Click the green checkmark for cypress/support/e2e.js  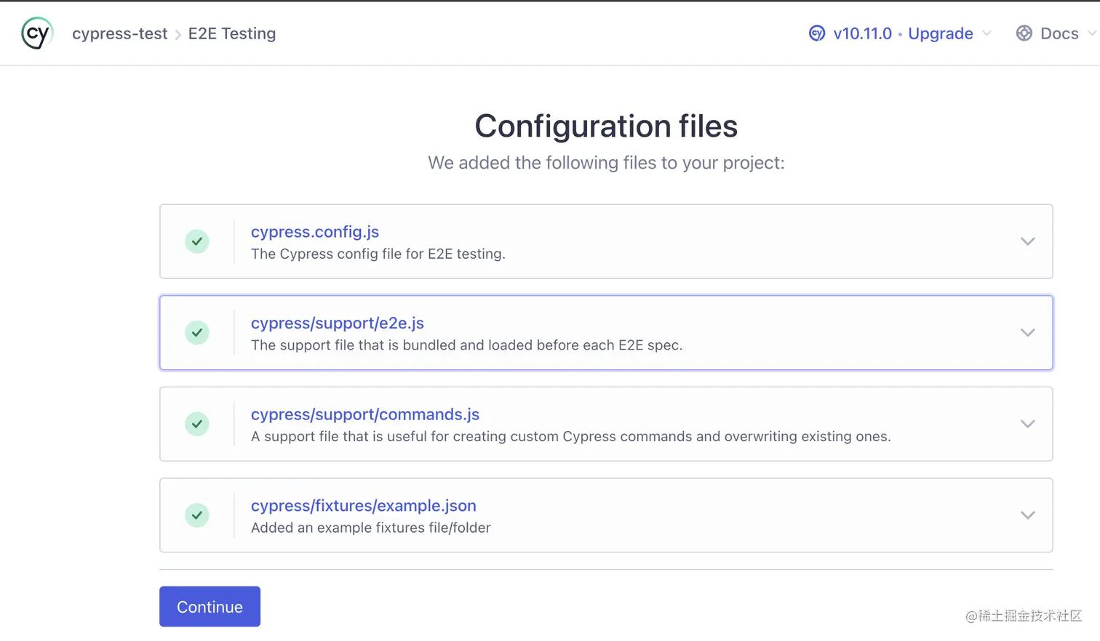tap(197, 333)
